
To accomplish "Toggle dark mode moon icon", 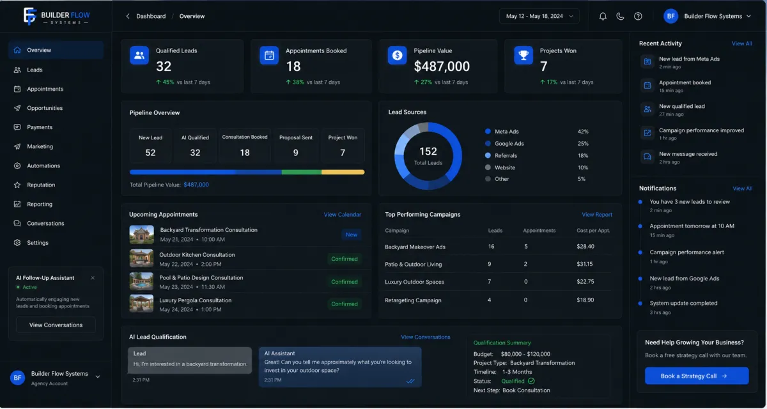I will tap(620, 17).
